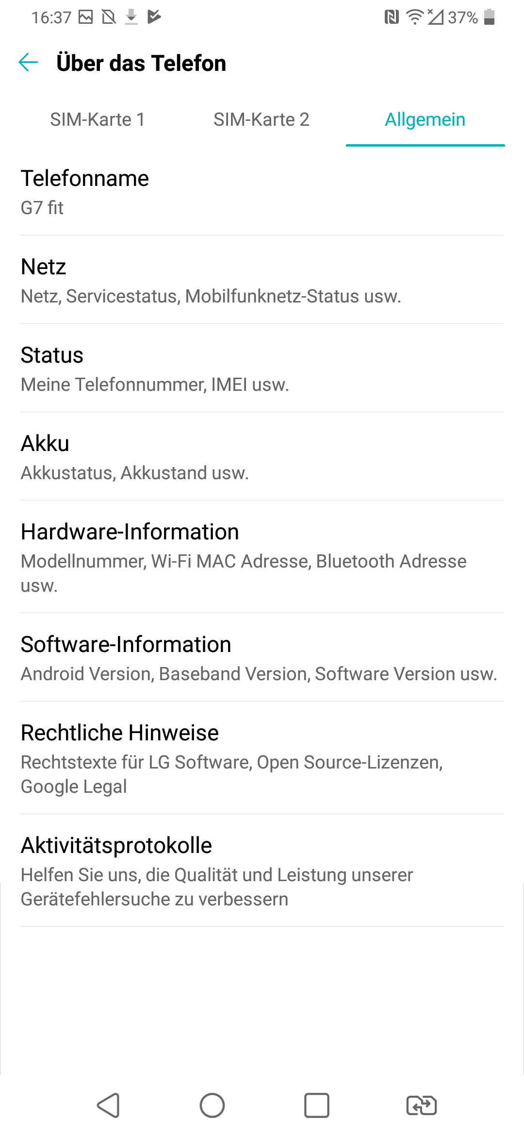
Task: Tap the download notification icon
Action: (x=131, y=17)
